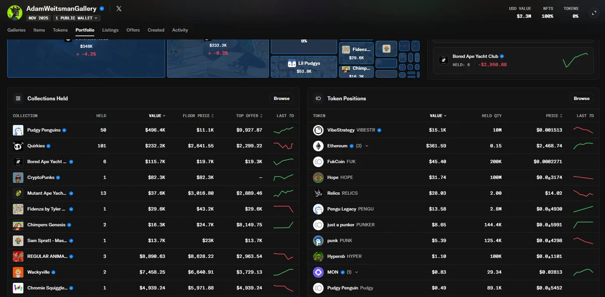Switch to the Offers tab

point(133,30)
